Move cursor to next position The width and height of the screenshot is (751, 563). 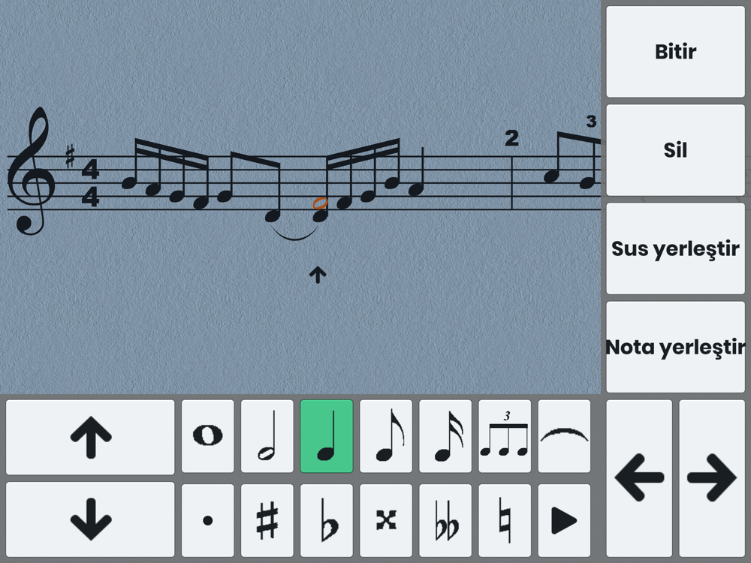pos(712,478)
